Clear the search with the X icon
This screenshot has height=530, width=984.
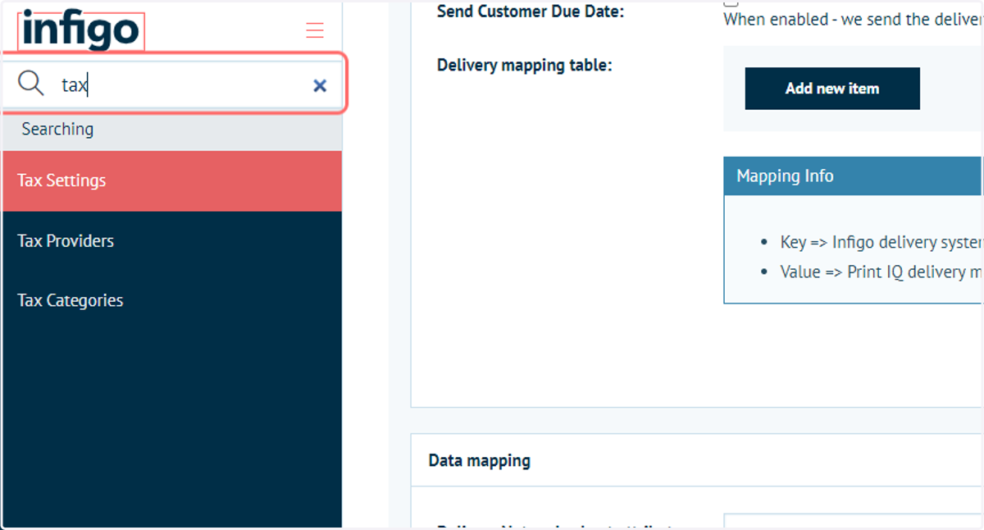click(320, 85)
